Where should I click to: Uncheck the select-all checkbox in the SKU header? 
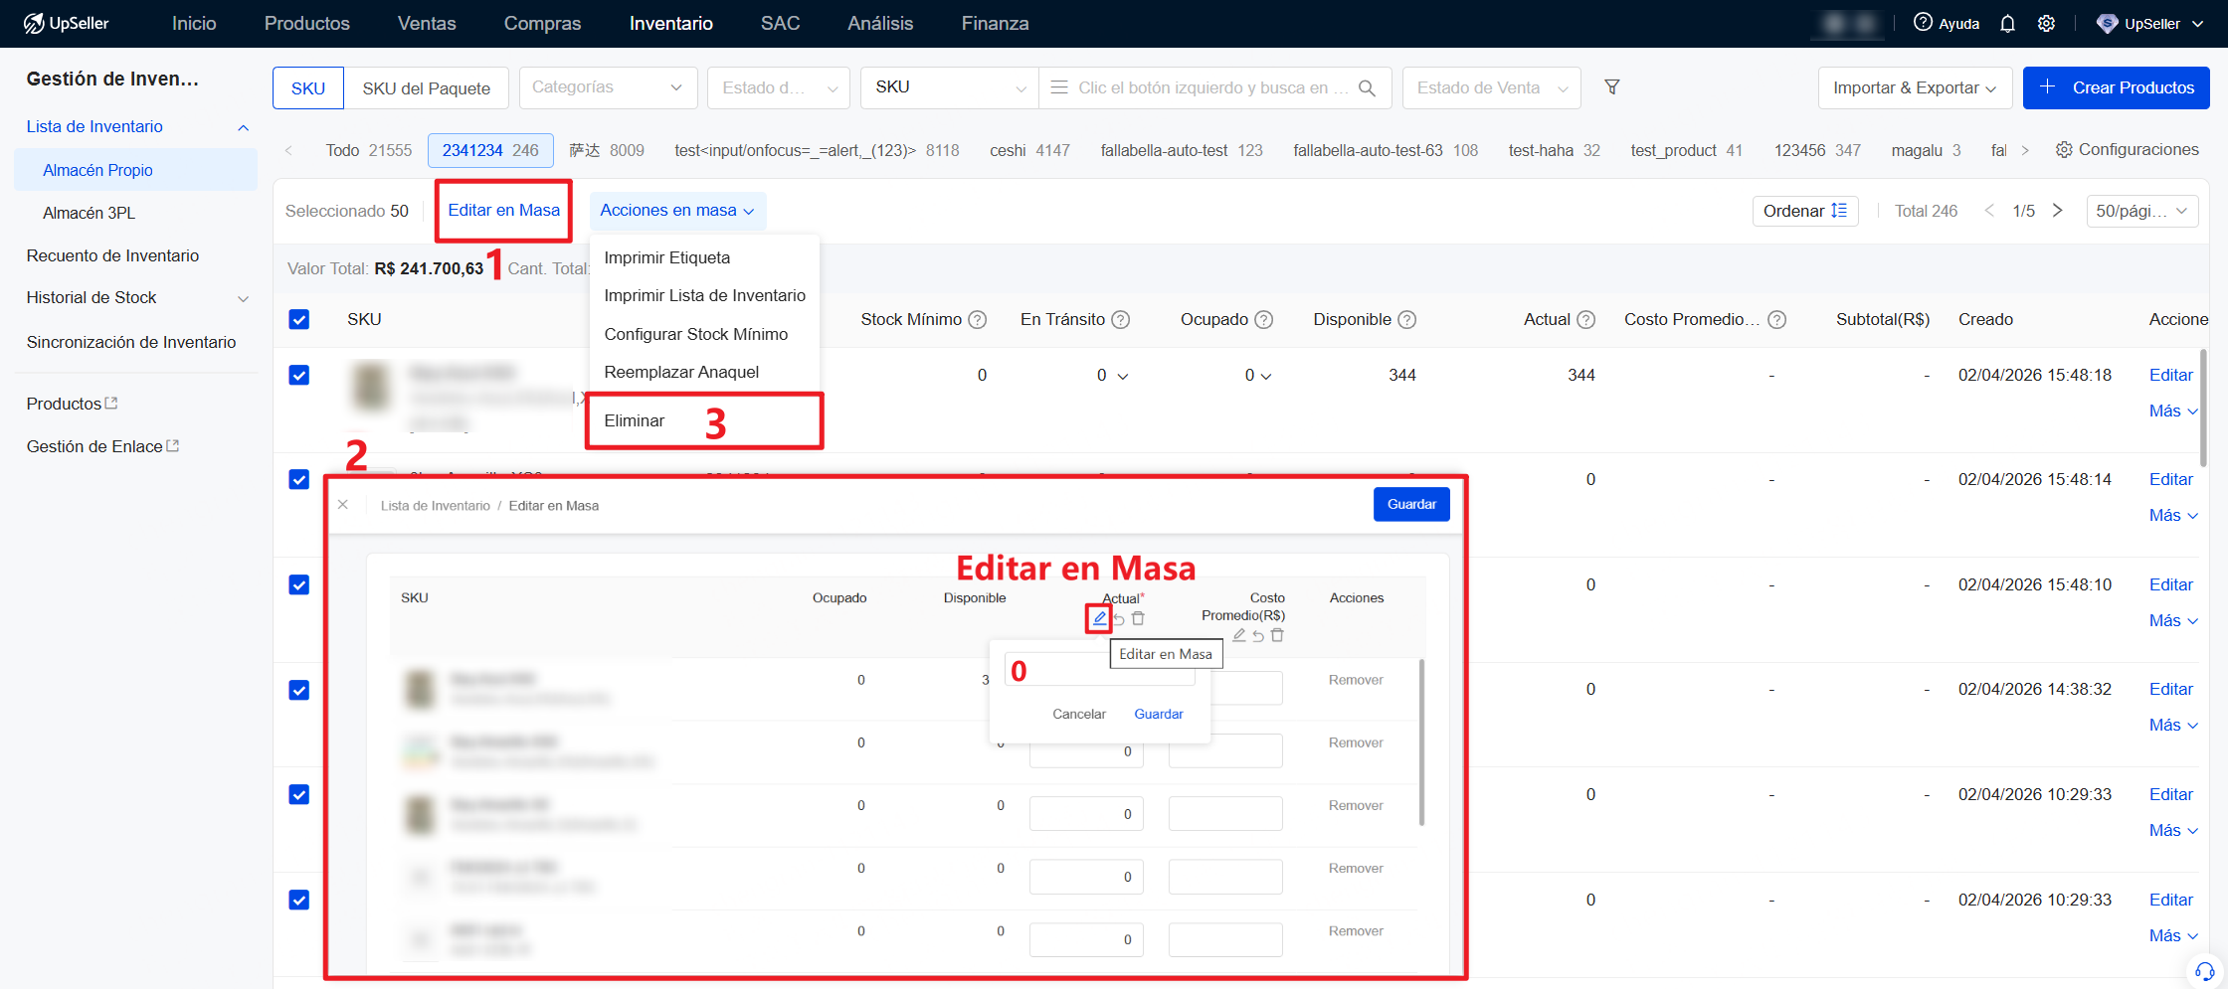click(x=298, y=319)
